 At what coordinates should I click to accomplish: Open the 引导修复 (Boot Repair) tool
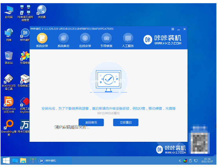pyautogui.click(x=106, y=38)
